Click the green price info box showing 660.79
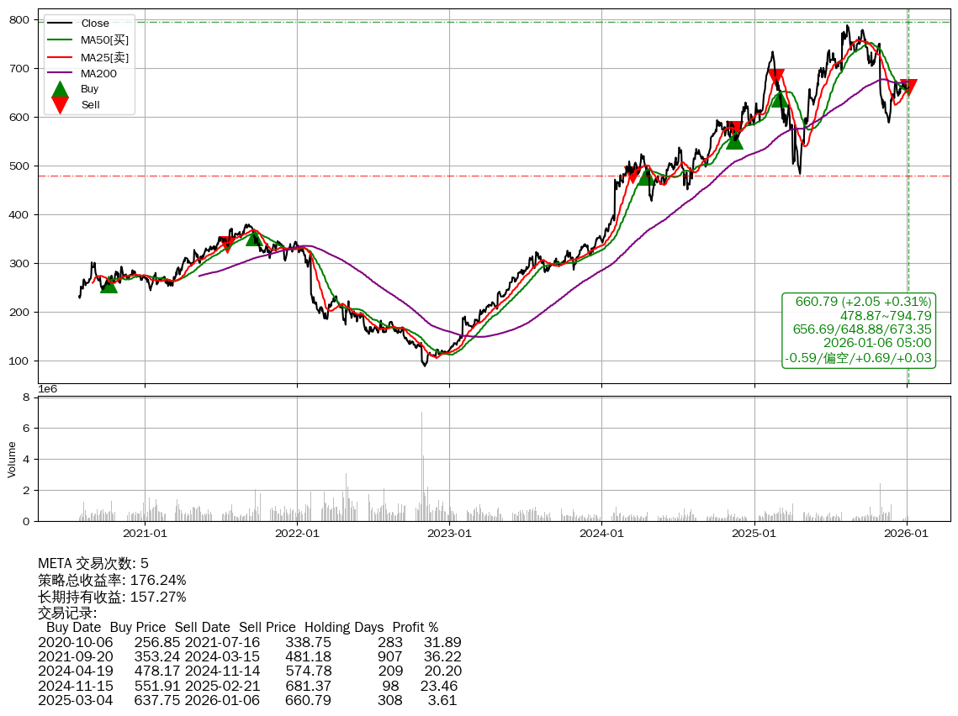Image resolution: width=958 pixels, height=716 pixels. [859, 329]
